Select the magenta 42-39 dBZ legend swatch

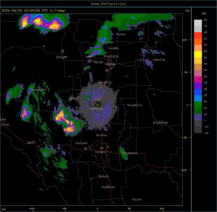(x=198, y=79)
